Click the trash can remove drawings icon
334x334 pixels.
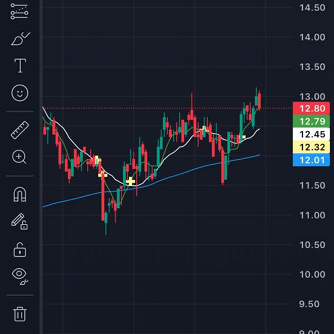[x=20, y=314]
